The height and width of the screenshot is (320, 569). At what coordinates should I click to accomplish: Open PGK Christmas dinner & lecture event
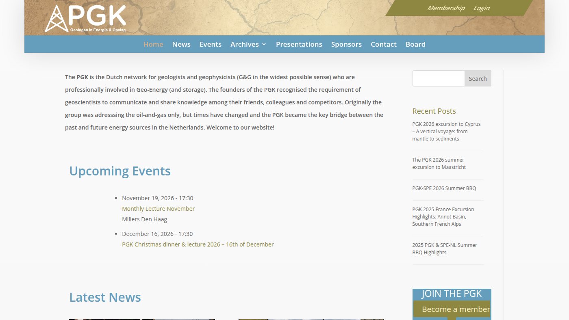(198, 244)
